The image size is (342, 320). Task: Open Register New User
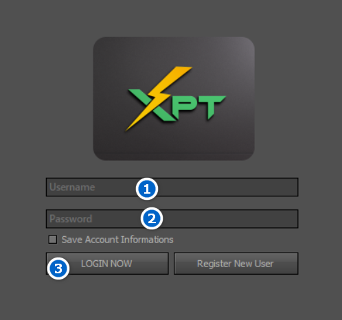click(x=236, y=264)
